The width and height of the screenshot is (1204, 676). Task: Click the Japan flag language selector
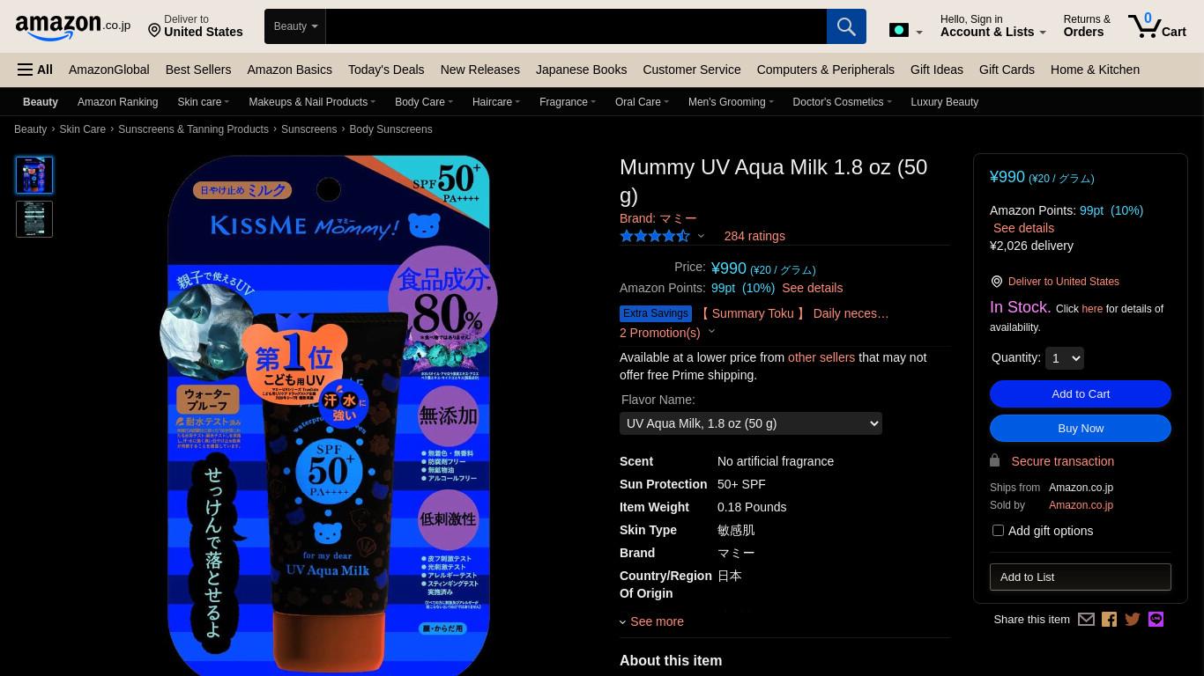point(905,31)
